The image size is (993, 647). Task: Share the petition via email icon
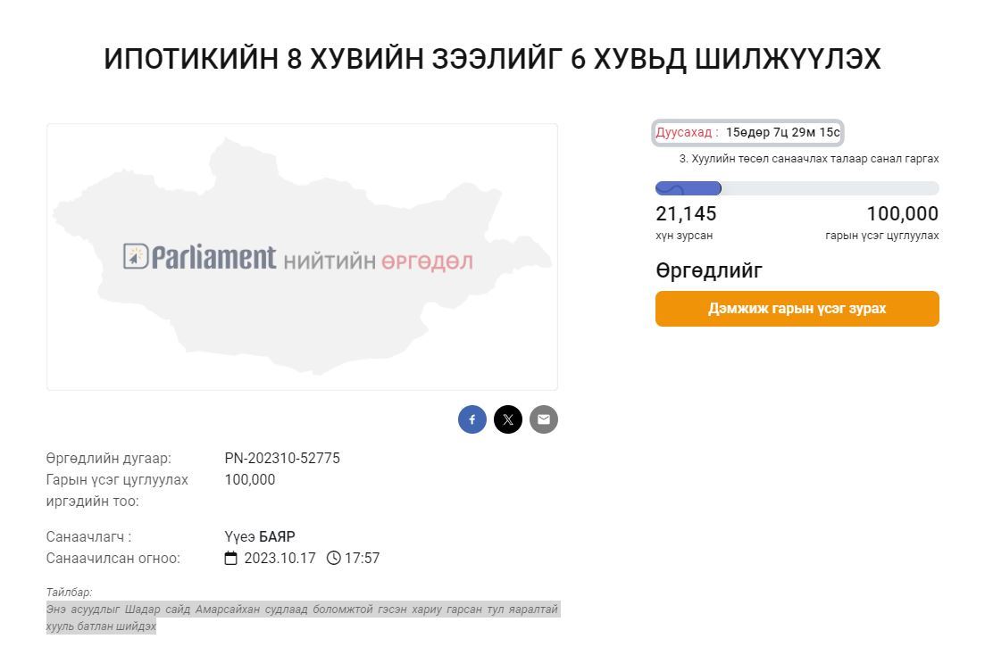[x=544, y=419]
